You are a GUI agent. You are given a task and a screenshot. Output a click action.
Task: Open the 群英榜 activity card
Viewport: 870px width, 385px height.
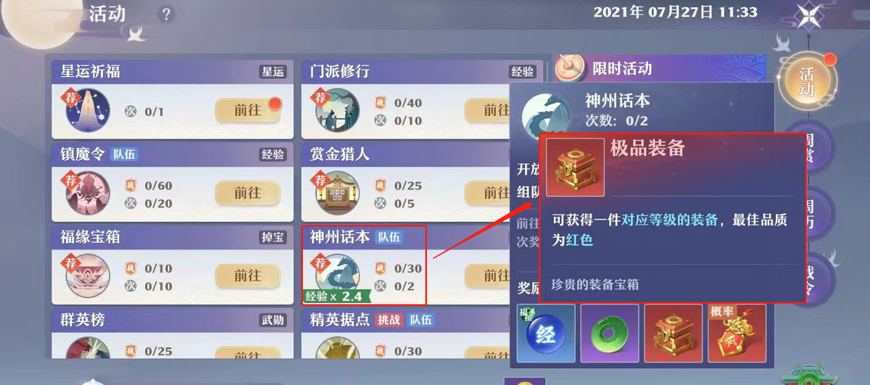(x=173, y=334)
